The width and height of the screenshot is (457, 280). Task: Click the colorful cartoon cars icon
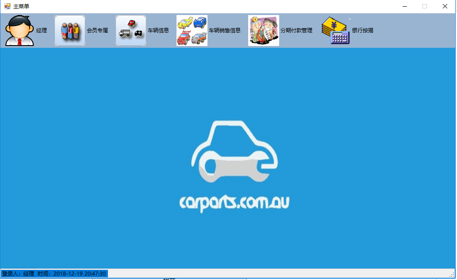192,31
